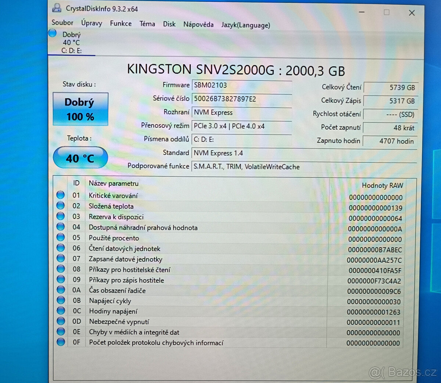Click the serial number field 50026B73827897E2
The width and height of the screenshot is (441, 383).
(242, 99)
